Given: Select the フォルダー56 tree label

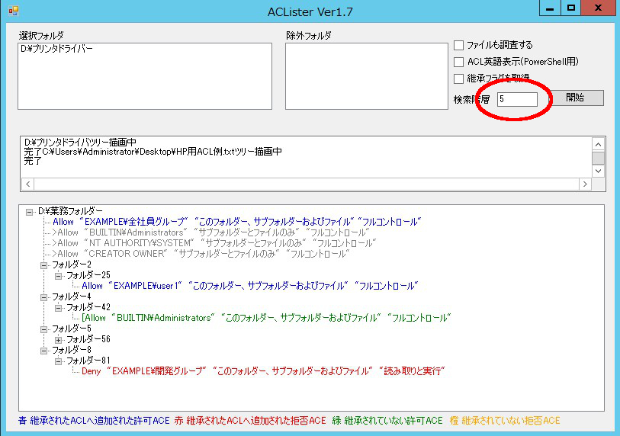Looking at the screenshot, I should tap(88, 339).
